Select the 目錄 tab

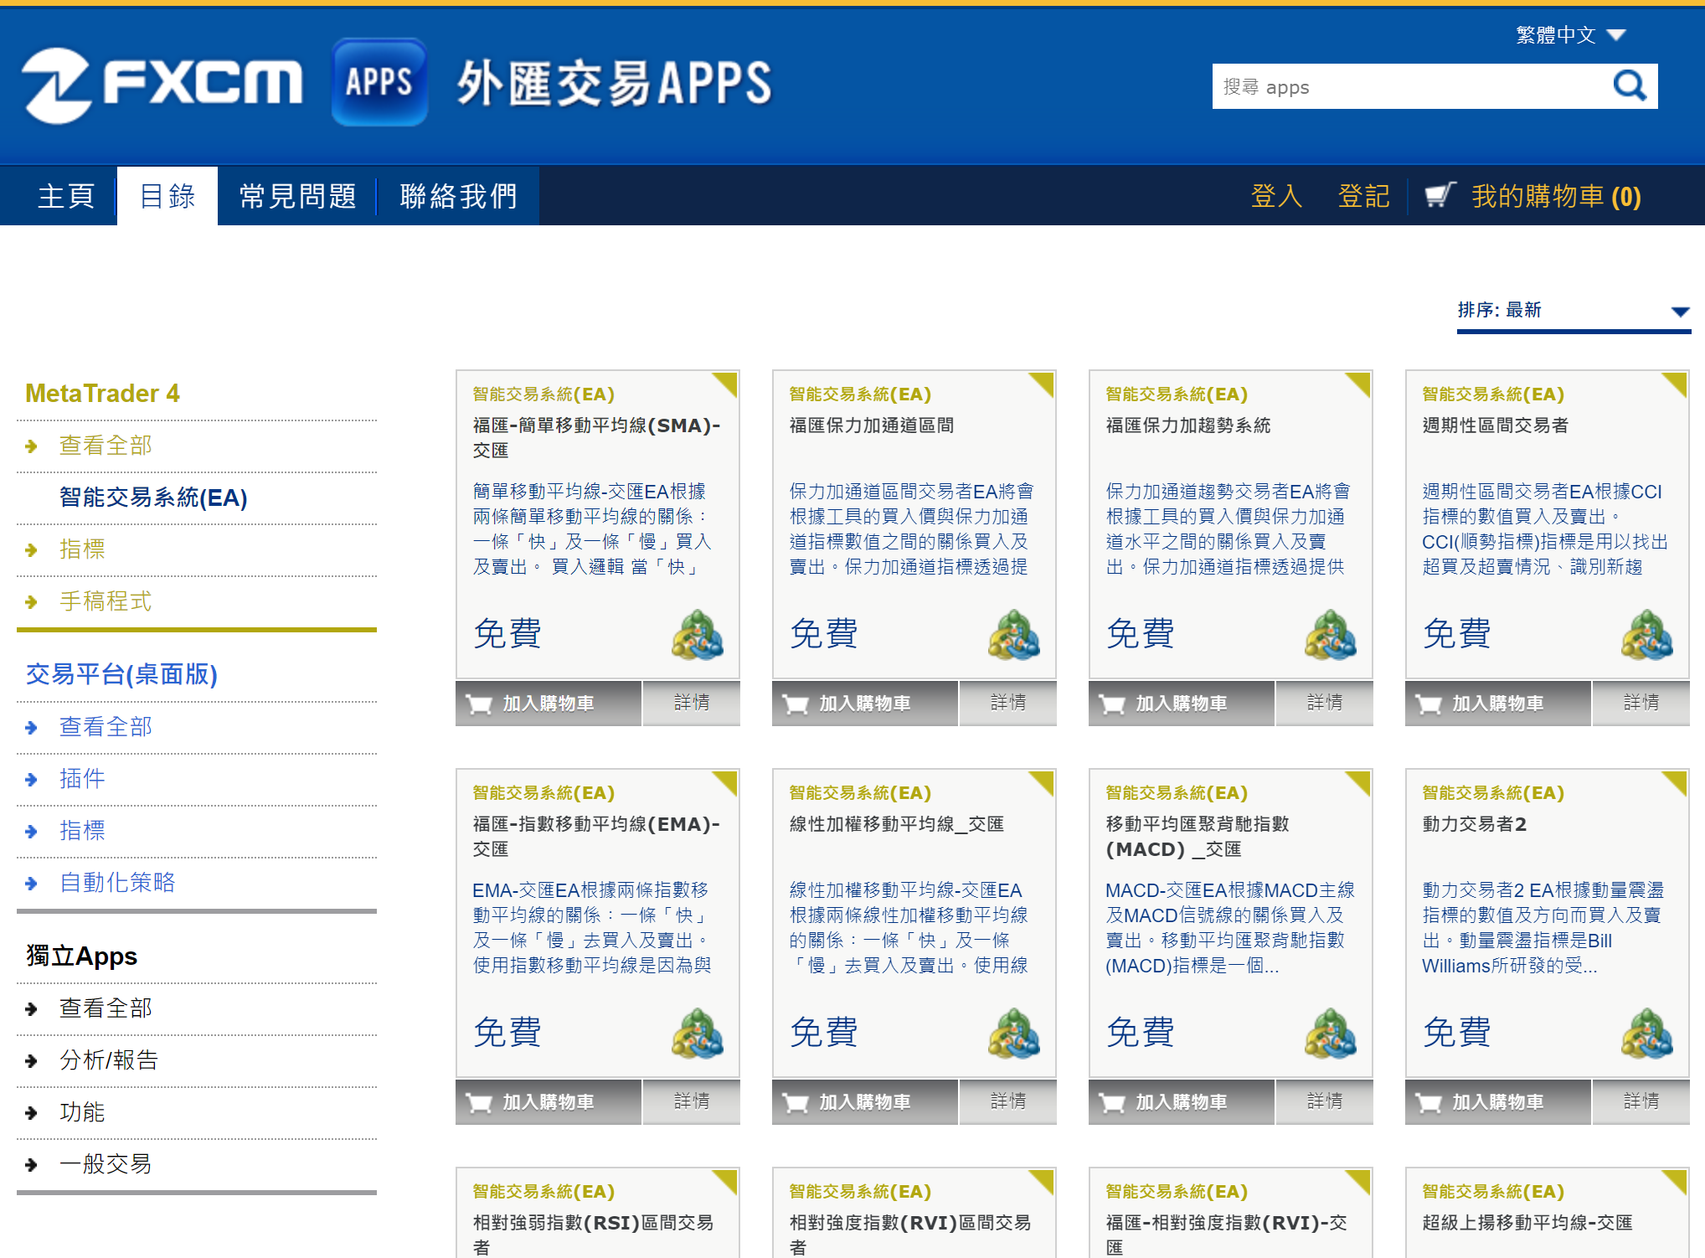click(x=167, y=196)
